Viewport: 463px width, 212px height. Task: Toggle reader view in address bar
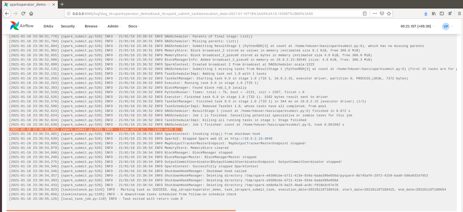tap(365, 13)
